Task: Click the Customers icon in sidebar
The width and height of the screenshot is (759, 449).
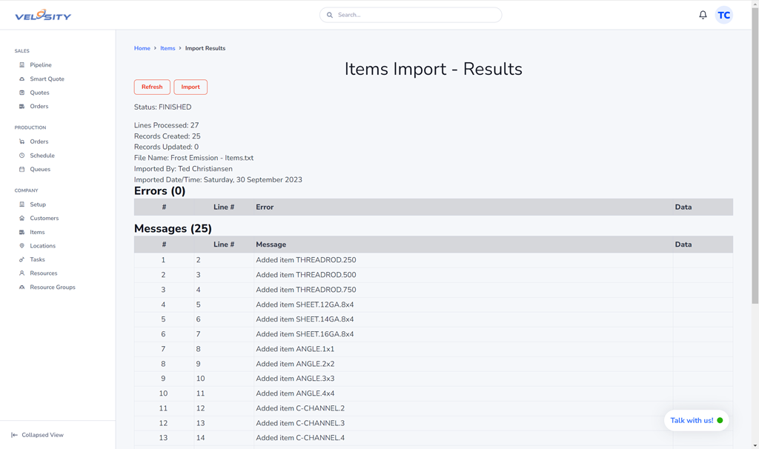Action: coord(21,219)
